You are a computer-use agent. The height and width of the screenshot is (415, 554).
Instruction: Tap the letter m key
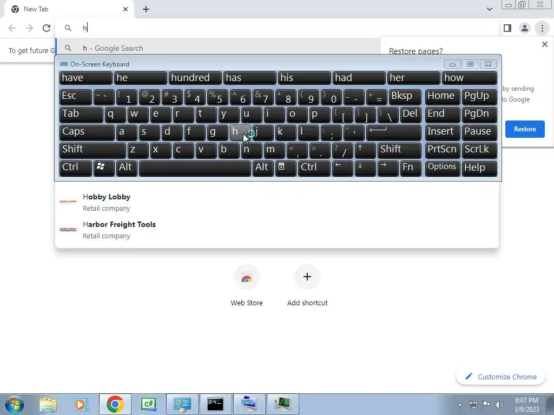click(x=274, y=151)
